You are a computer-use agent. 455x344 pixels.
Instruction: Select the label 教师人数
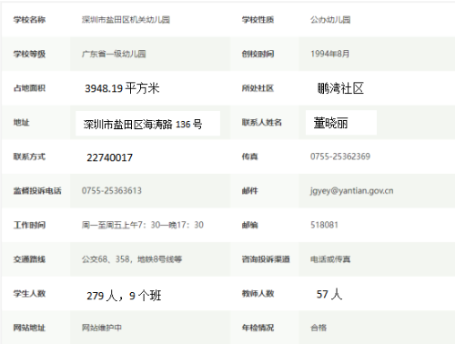[x=258, y=294]
